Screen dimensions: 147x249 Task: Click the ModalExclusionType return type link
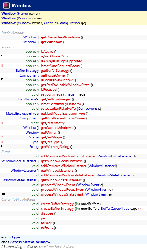[22, 114]
